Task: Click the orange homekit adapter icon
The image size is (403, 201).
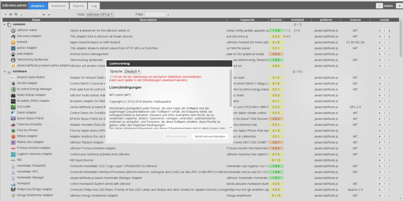Action: [13, 43]
